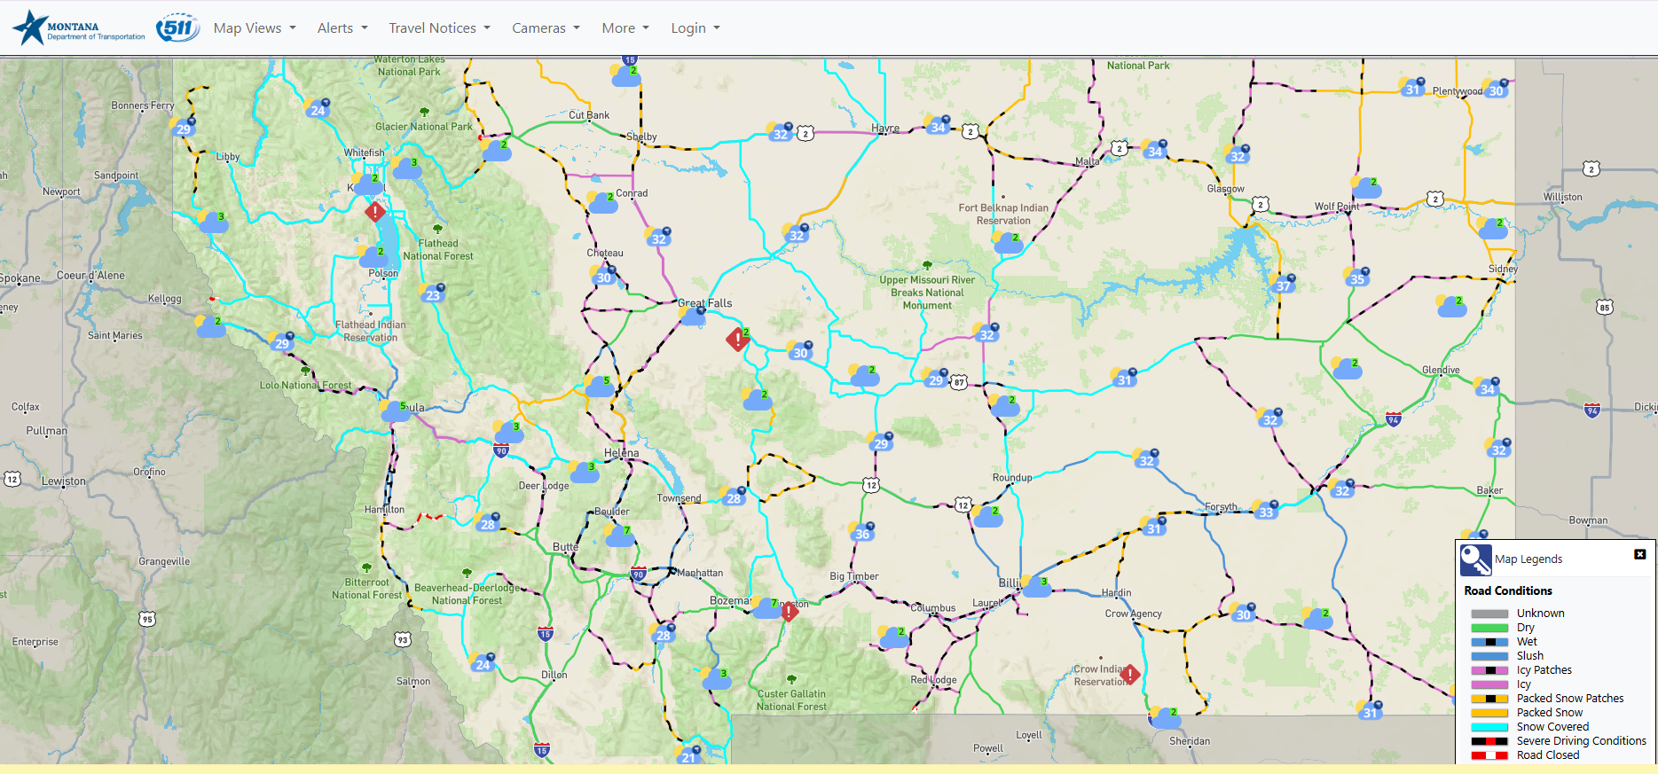Click the Great Falls city label
This screenshot has width=1658, height=774.
[x=705, y=303]
